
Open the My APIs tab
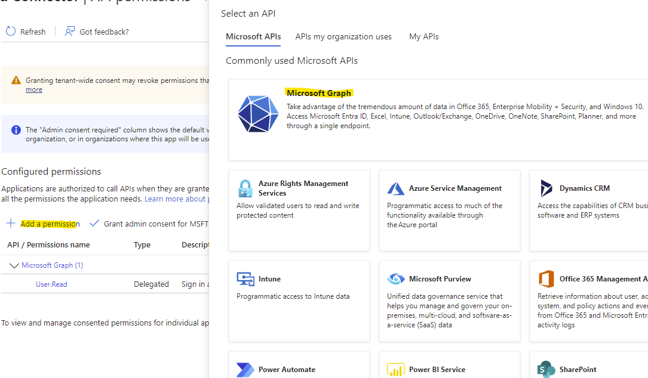pos(423,37)
